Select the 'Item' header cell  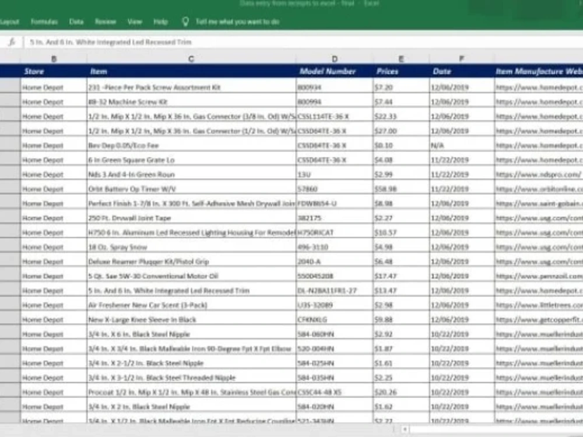(x=191, y=71)
